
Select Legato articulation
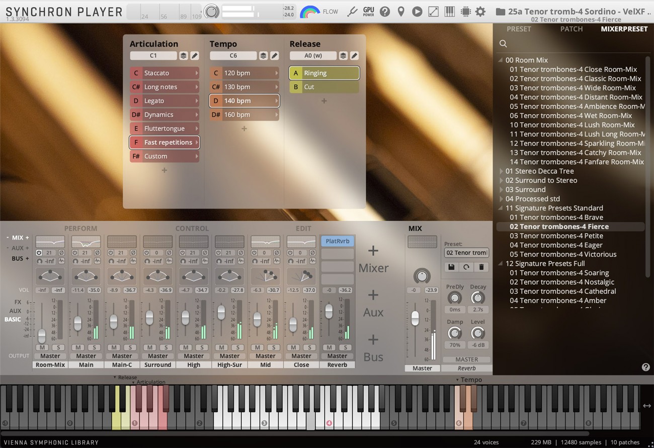tap(164, 101)
